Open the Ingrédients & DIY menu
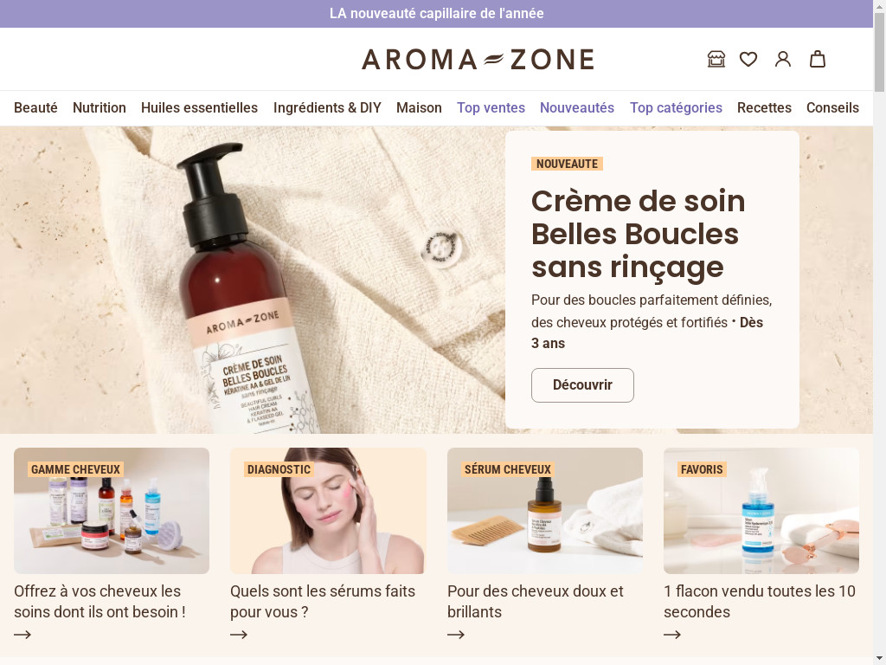 pos(327,107)
